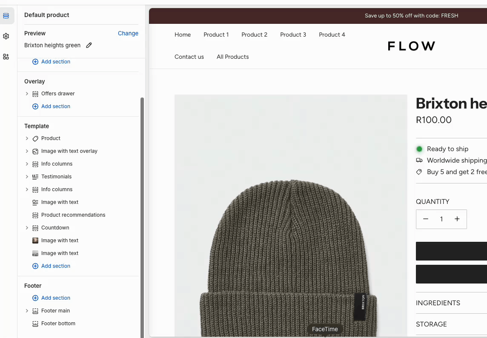Click the announcement bar Save up to 50% off

412,15
